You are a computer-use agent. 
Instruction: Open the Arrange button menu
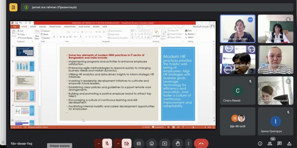pyautogui.click(x=157, y=34)
